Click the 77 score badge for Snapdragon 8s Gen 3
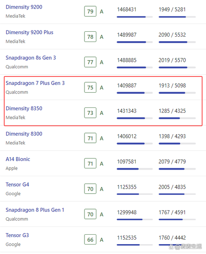This screenshot has width=206, height=254. point(90,62)
